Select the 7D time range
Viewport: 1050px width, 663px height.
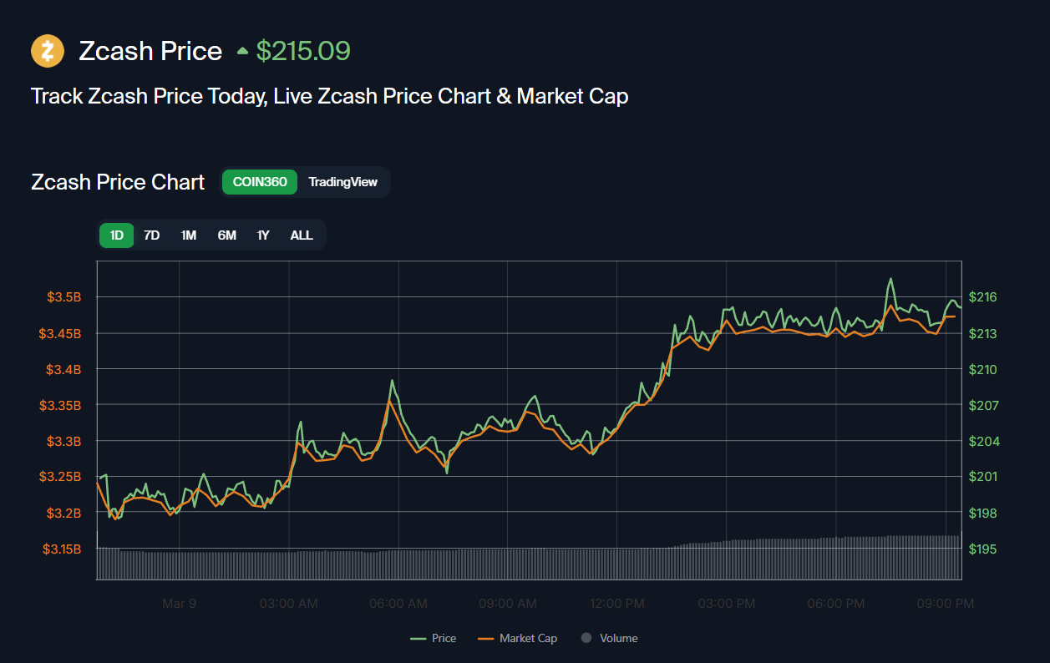pos(151,235)
